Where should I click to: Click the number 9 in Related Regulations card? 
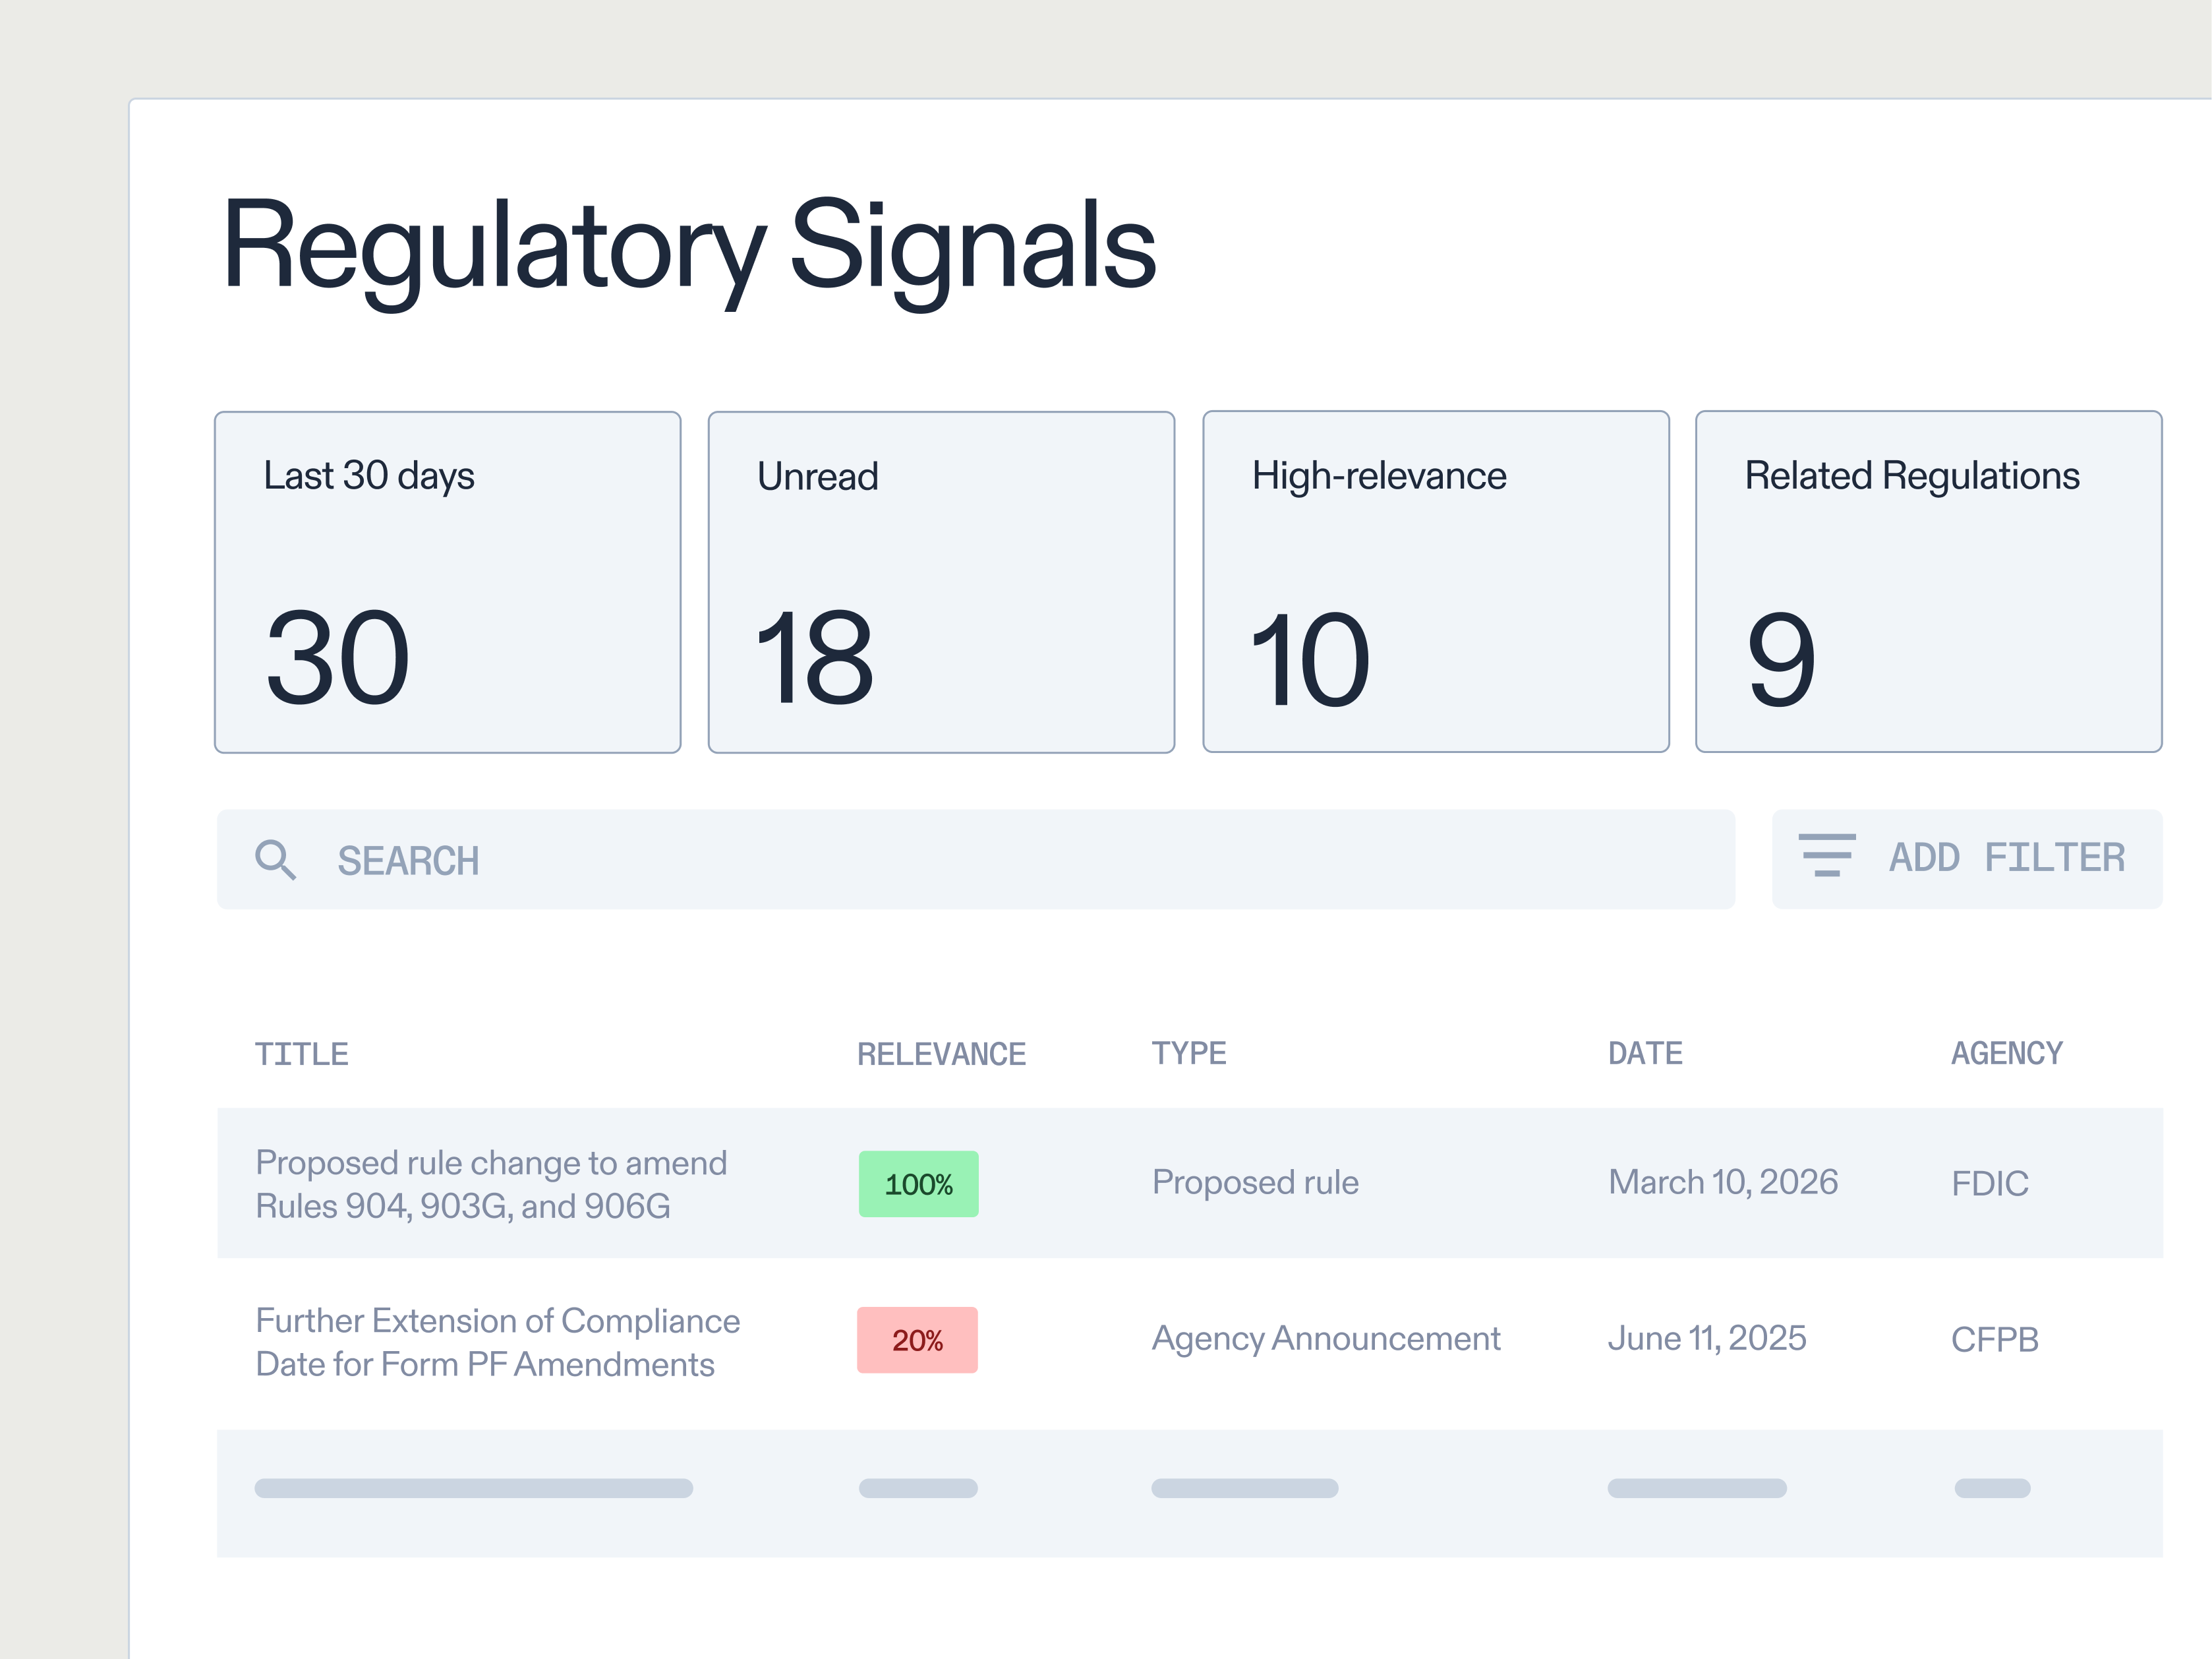point(1781,661)
